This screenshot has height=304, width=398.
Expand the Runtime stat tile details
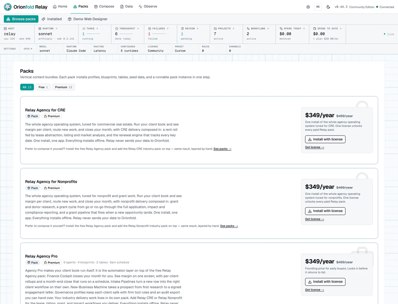[56, 34]
